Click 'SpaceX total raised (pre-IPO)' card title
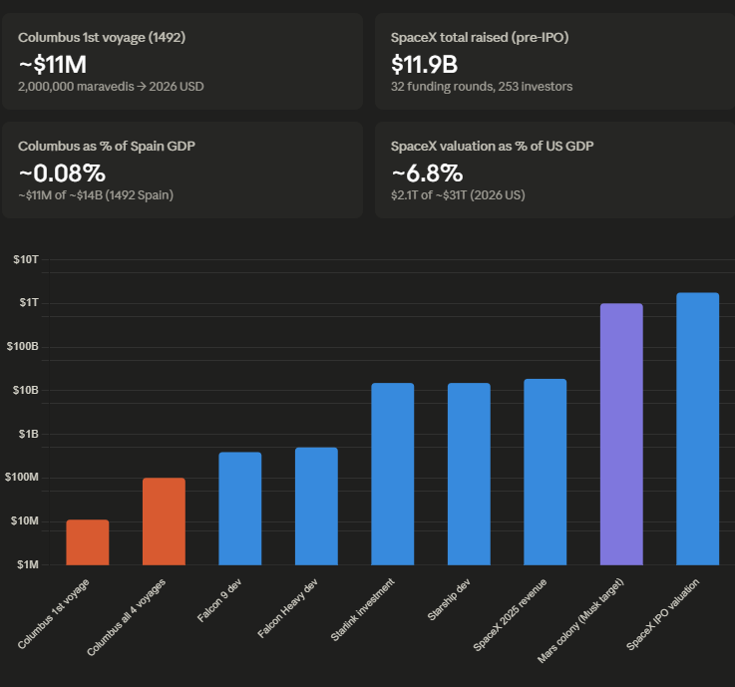Viewport: 735px width, 687px height. click(480, 38)
